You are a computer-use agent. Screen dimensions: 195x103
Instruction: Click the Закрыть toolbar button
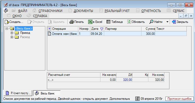pos(180,22)
